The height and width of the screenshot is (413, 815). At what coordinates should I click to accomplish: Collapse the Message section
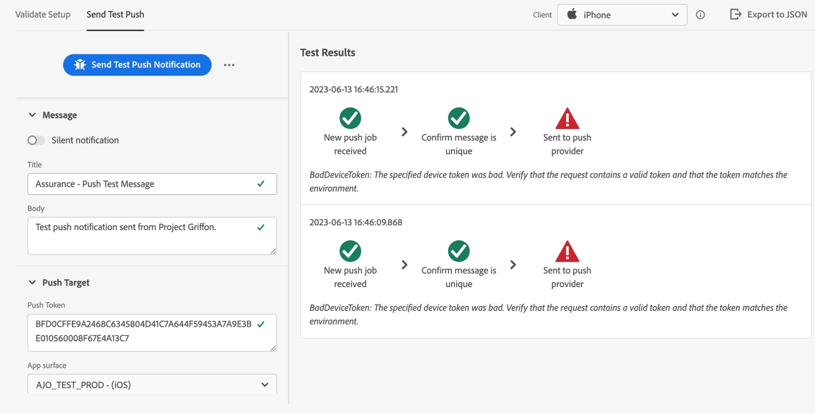coord(32,115)
